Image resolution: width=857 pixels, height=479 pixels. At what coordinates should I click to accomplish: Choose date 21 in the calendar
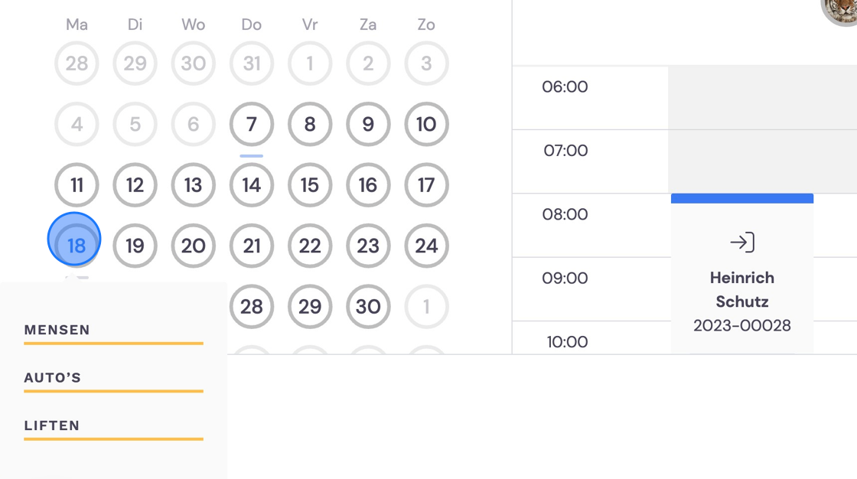tap(252, 246)
